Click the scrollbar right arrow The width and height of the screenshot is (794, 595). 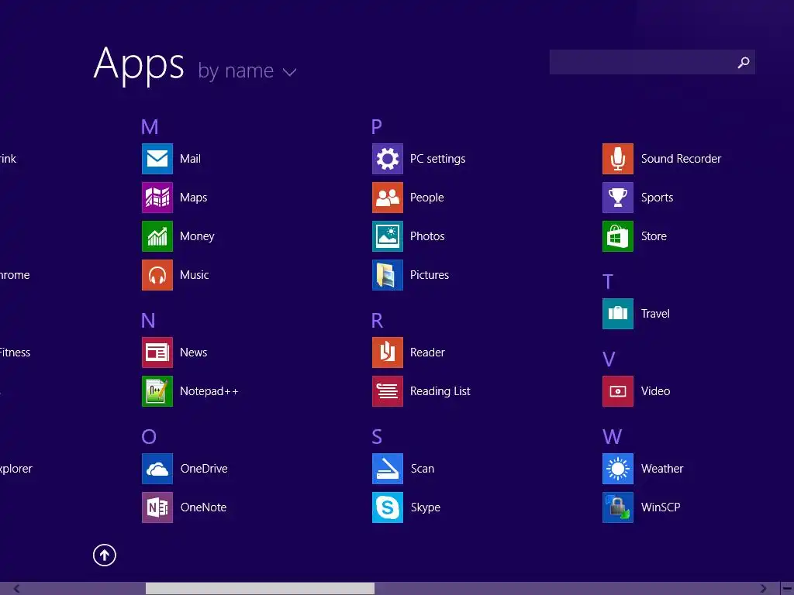pos(764,589)
